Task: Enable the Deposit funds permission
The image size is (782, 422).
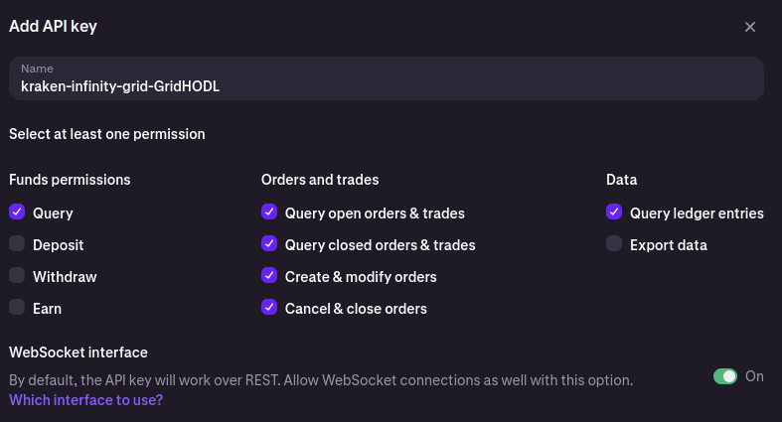Action: (17, 244)
